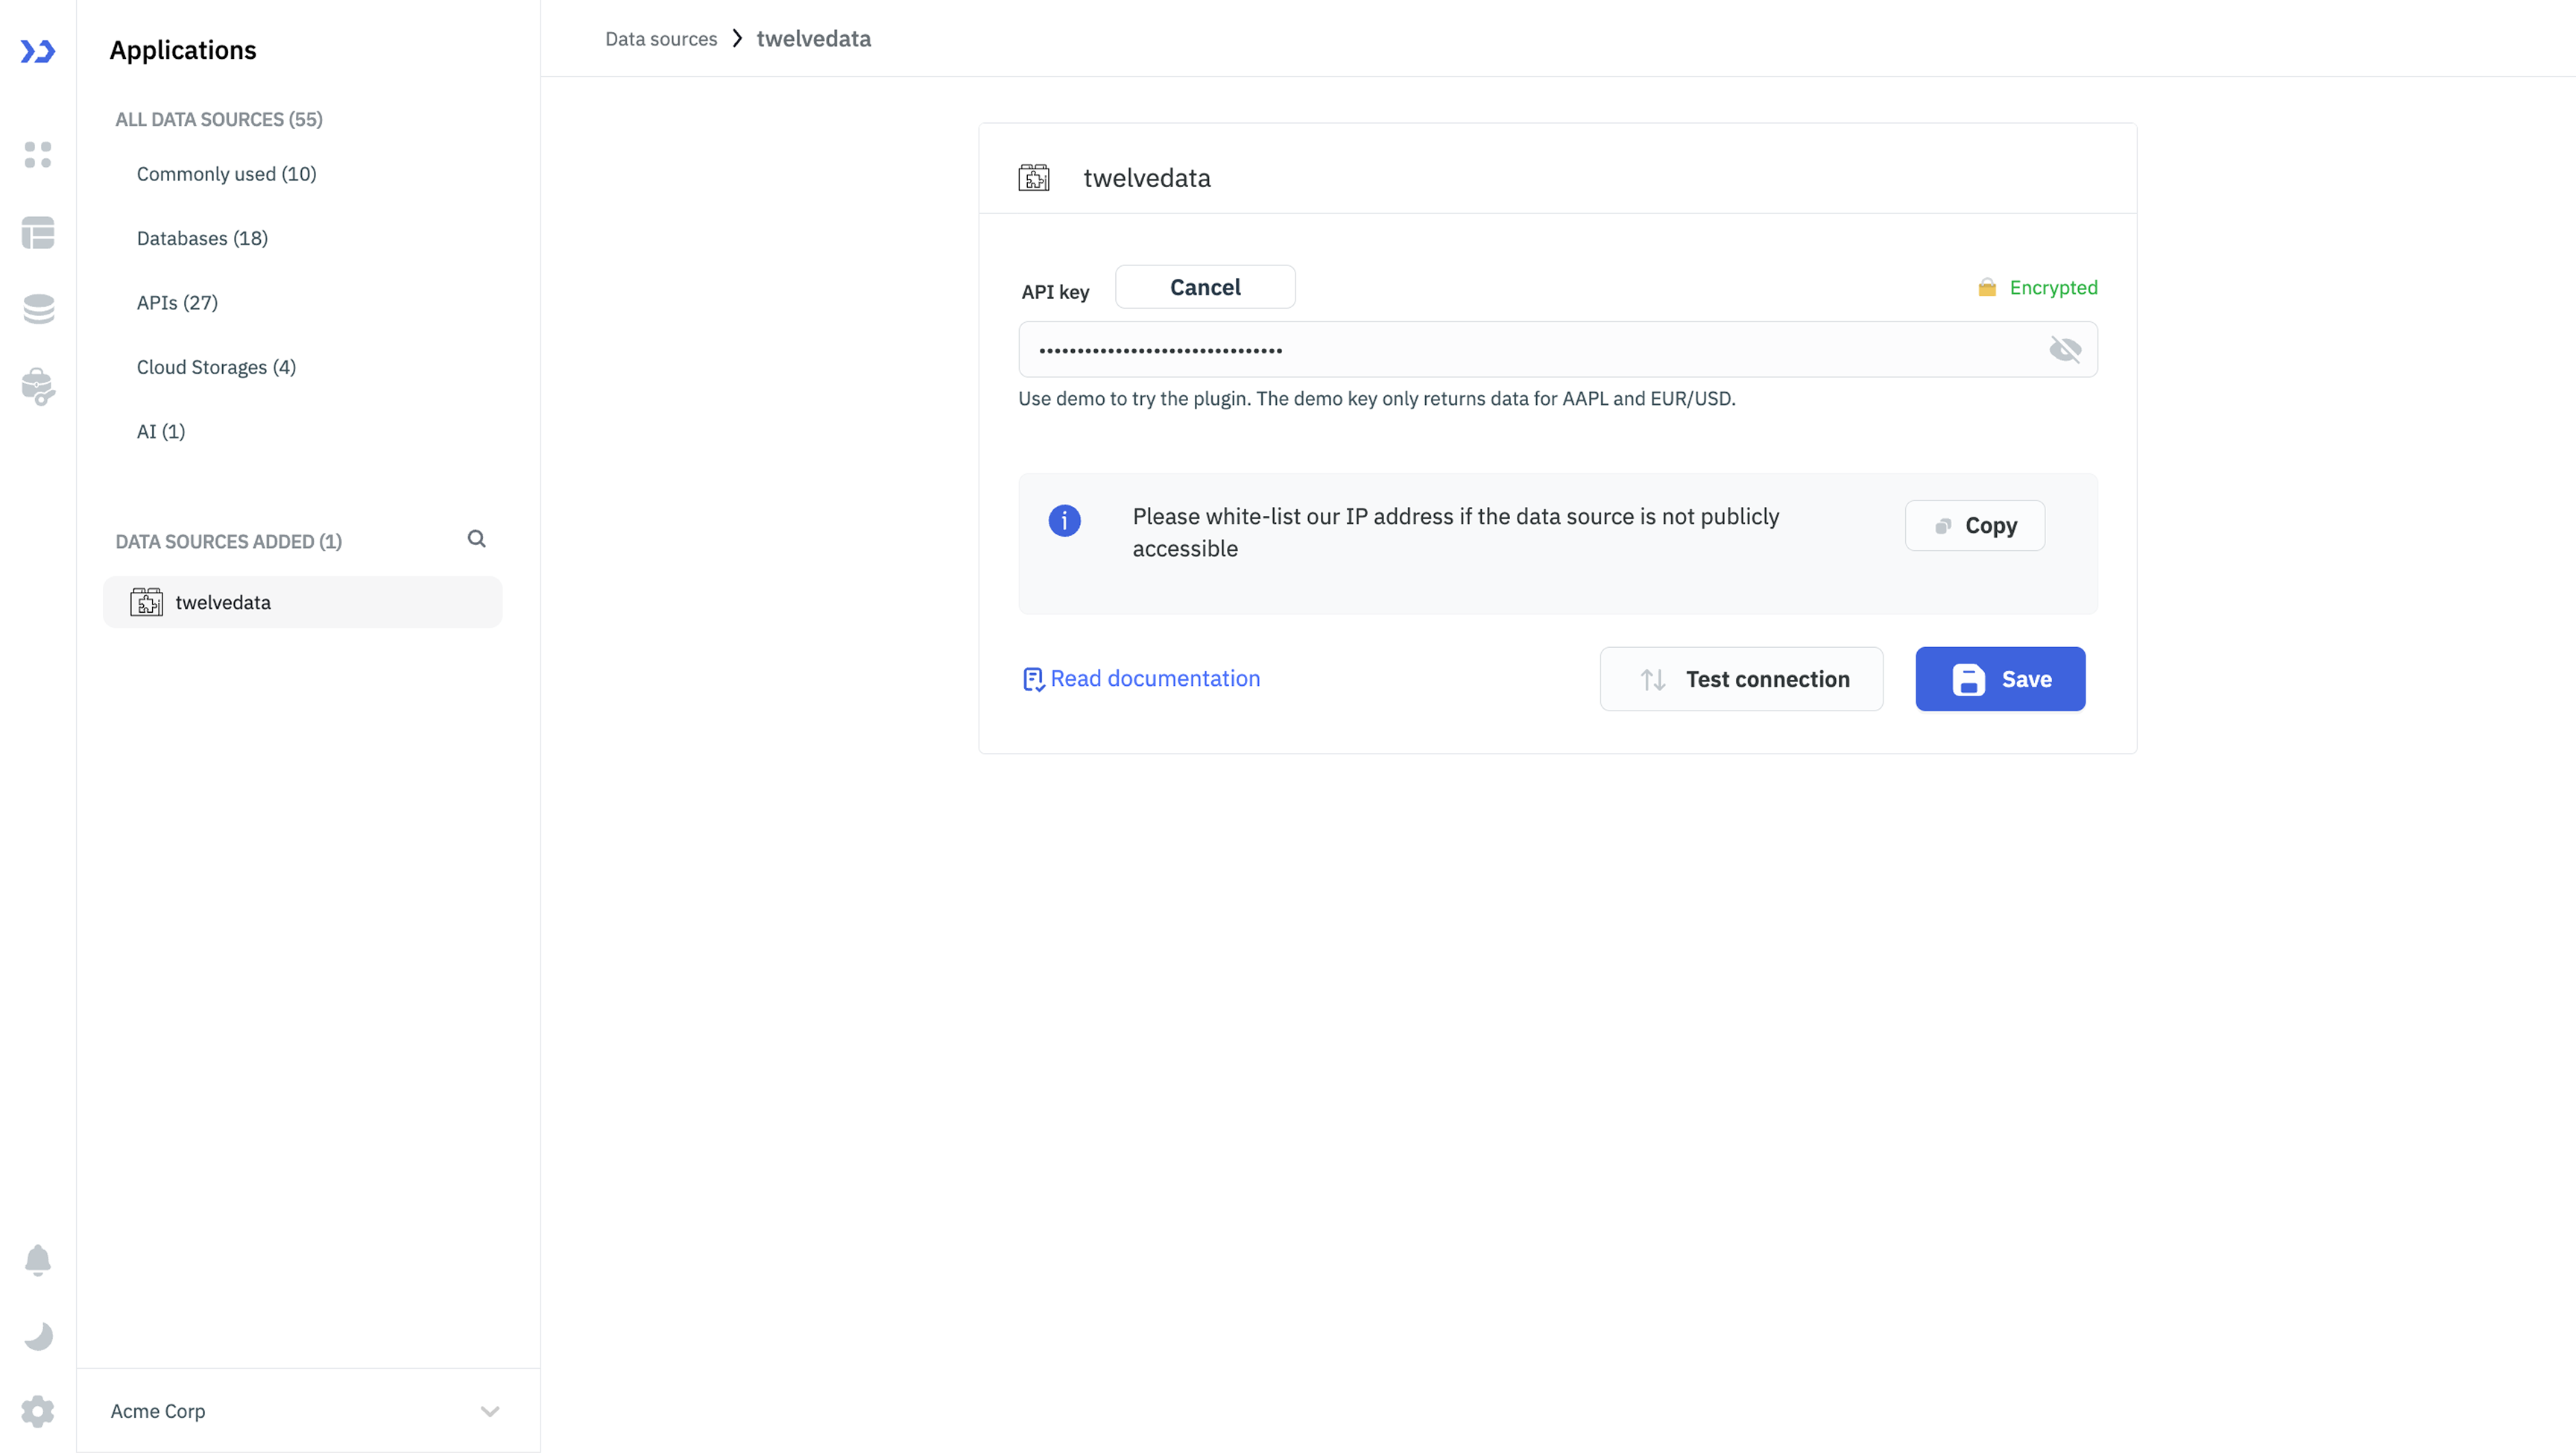Expand the Acme Corp workspace dropdown
Viewport: 2576px width, 1453px height.
[x=490, y=1411]
